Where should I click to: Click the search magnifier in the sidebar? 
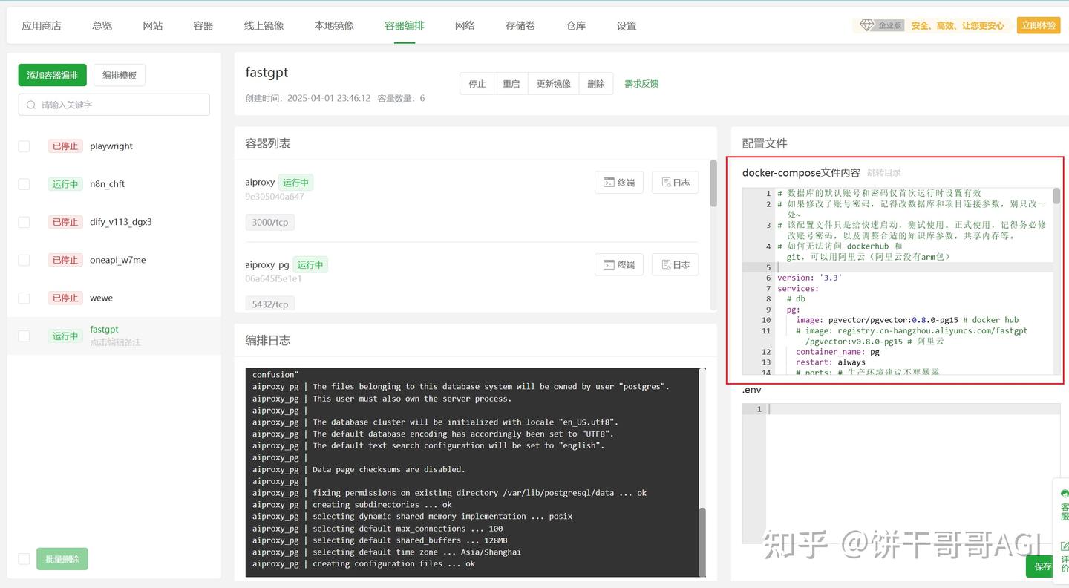30,105
